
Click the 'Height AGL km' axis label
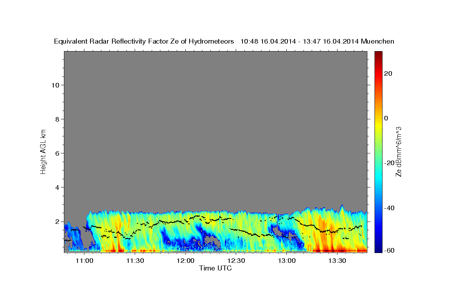pyautogui.click(x=43, y=151)
